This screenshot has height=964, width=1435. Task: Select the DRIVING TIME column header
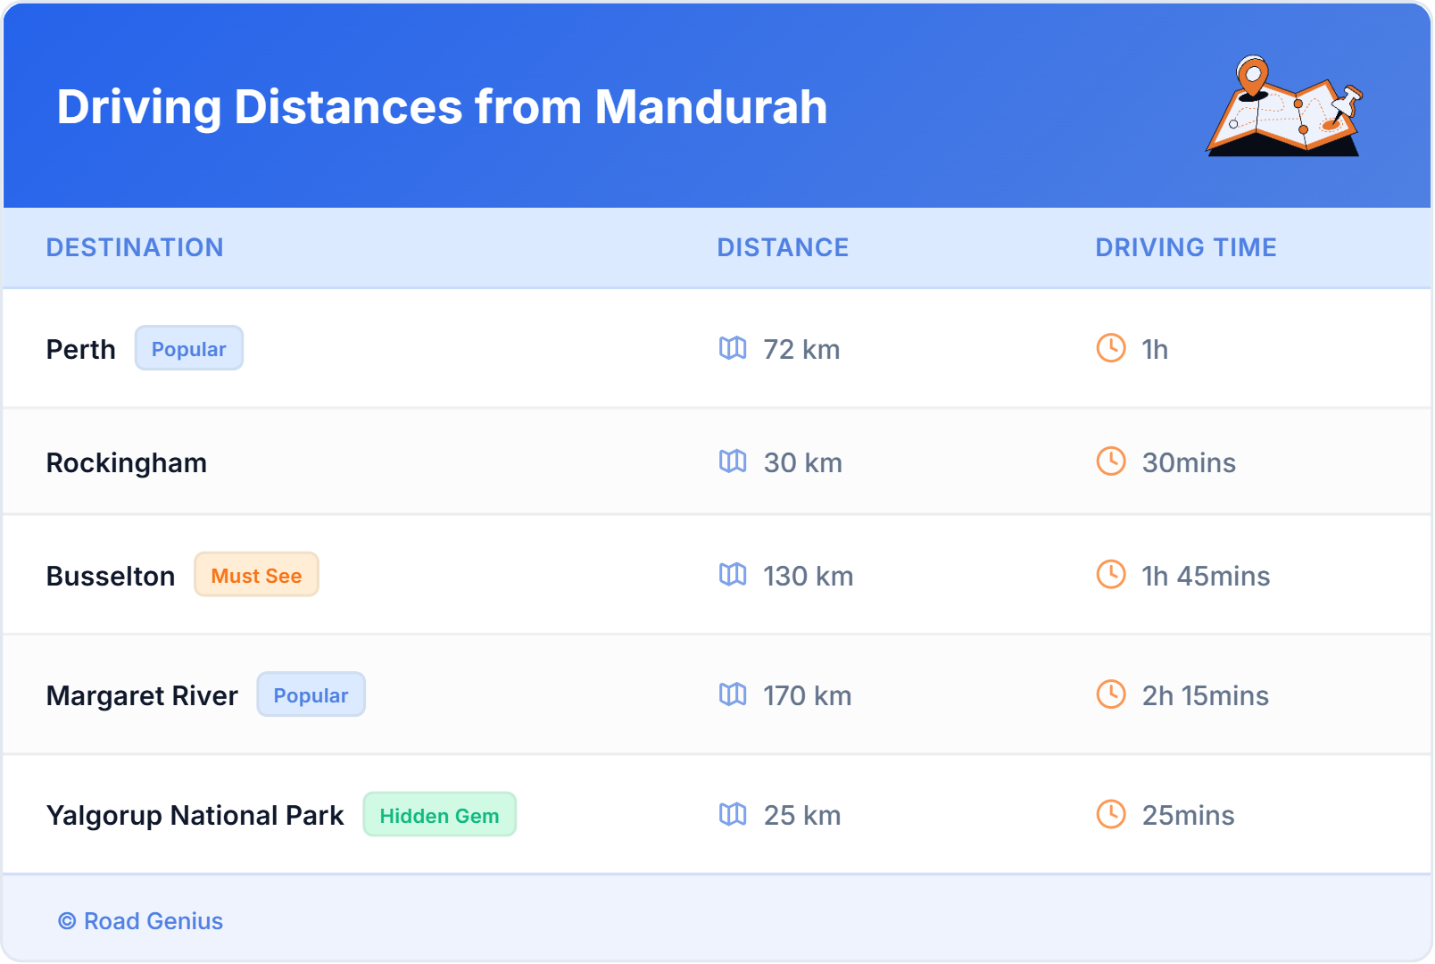[1185, 247]
